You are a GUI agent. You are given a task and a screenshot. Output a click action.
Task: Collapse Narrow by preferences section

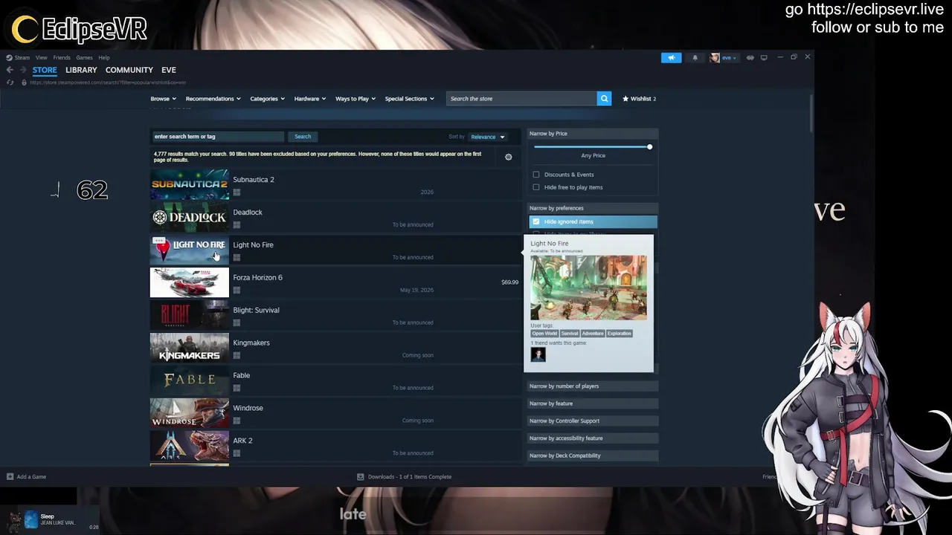pyautogui.click(x=593, y=208)
